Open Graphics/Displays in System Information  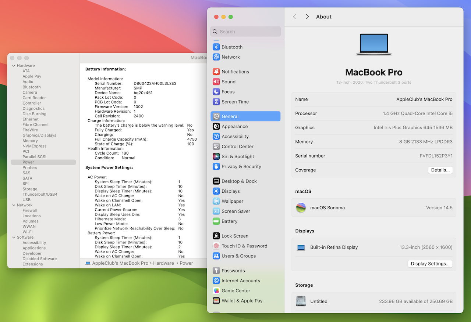point(39,135)
